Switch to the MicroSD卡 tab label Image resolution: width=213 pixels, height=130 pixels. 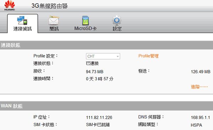click(x=86, y=29)
